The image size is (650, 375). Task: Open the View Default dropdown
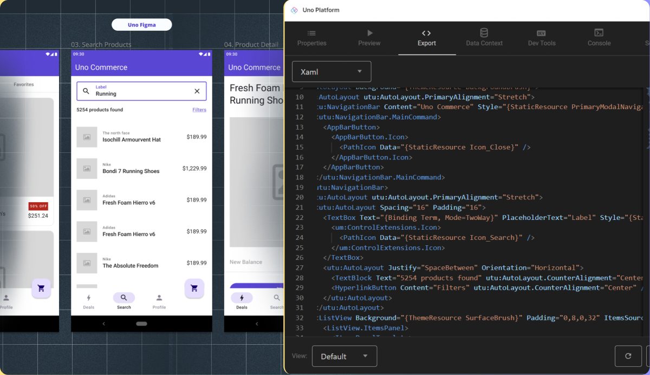tap(344, 356)
